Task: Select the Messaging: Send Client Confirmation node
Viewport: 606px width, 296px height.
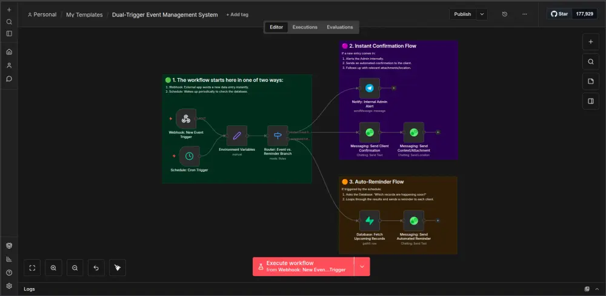Action: (x=370, y=133)
